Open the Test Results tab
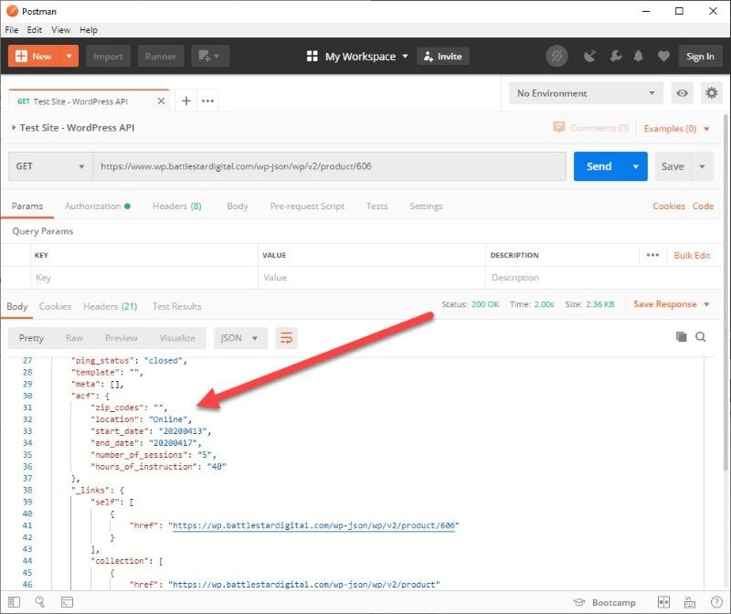 (x=176, y=306)
